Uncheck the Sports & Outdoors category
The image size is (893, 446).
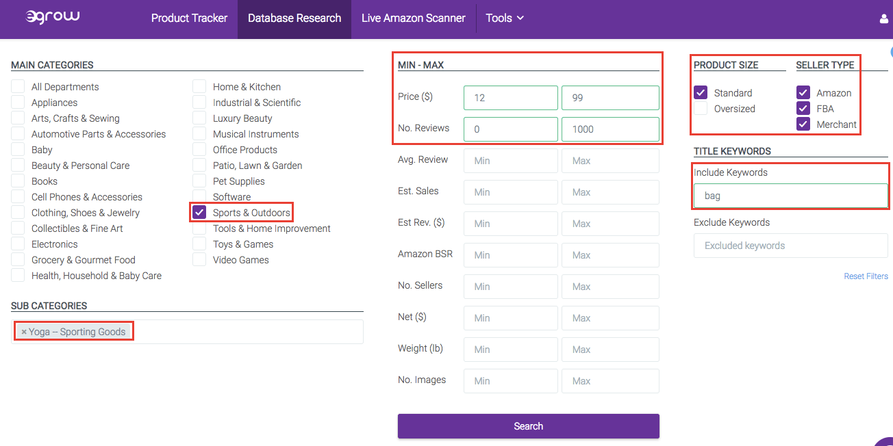[x=199, y=212]
